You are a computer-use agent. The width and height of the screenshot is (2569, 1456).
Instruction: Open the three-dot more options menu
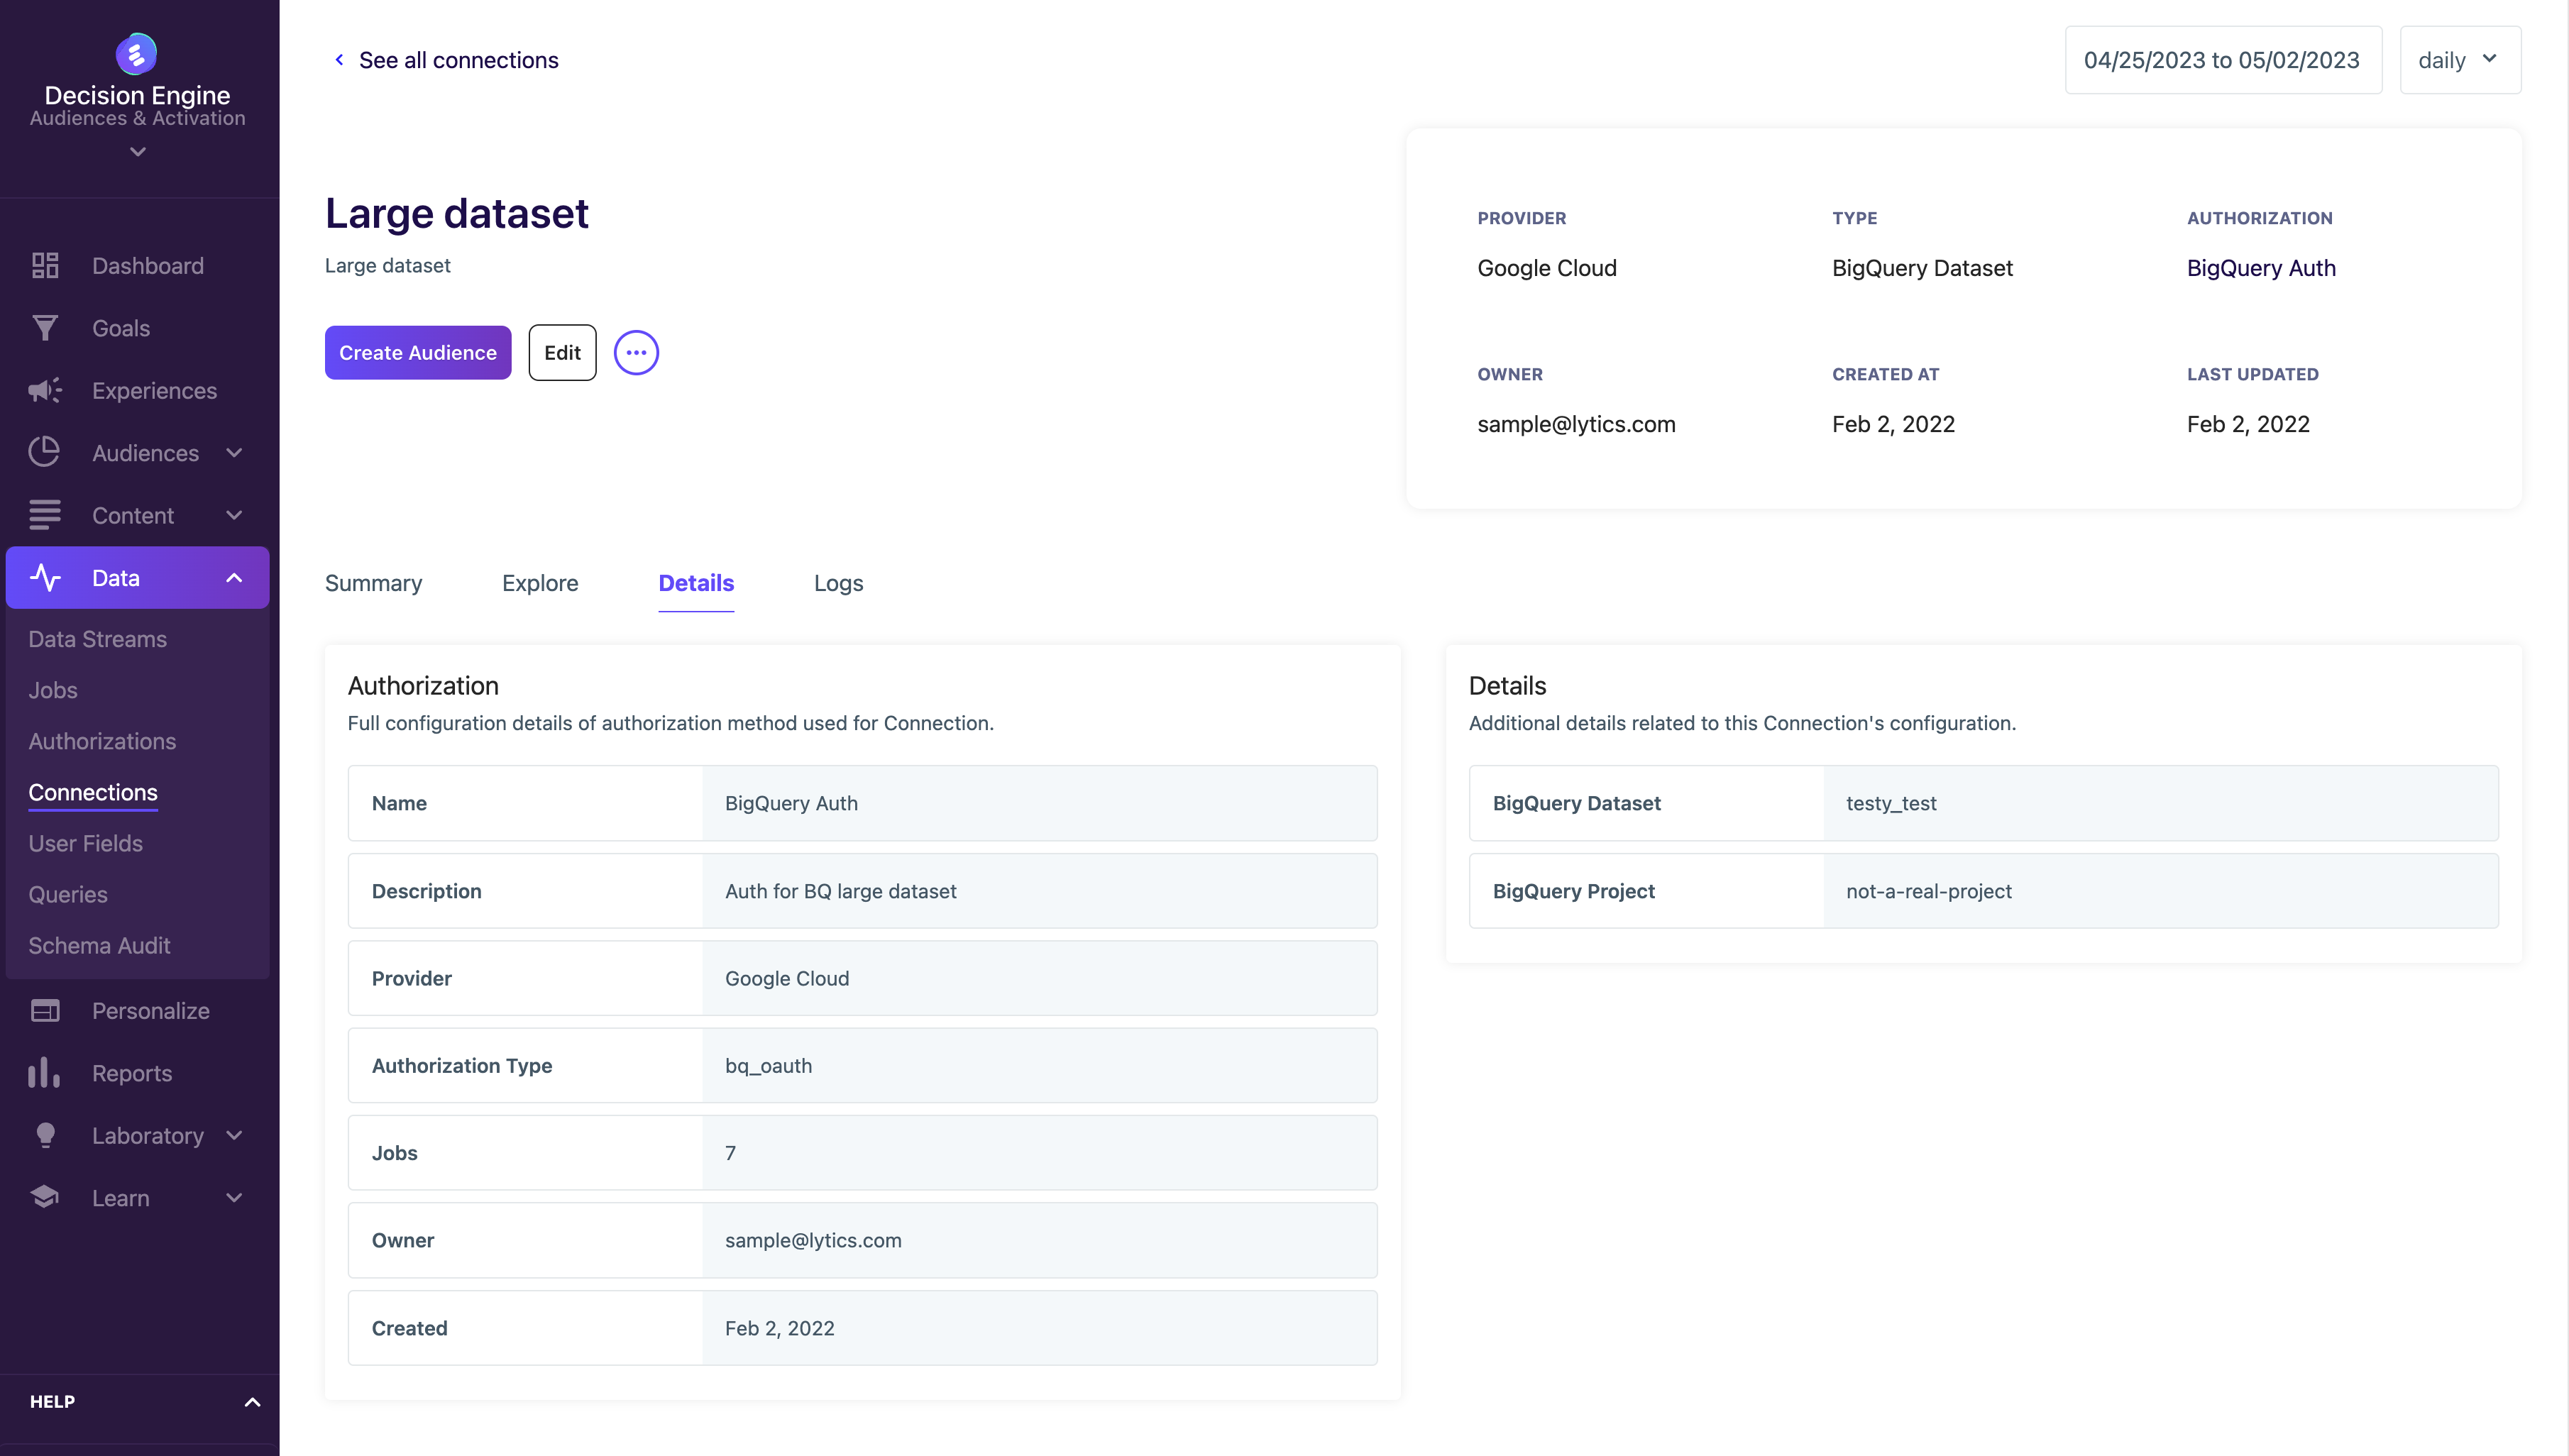pos(636,353)
